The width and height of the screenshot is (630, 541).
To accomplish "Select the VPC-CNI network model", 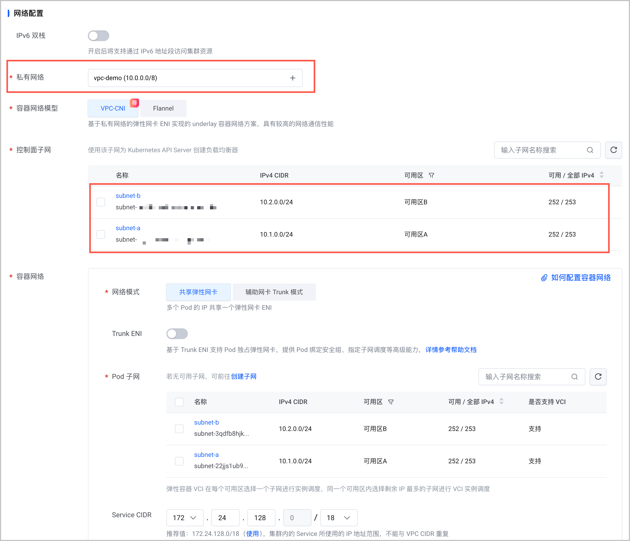I will [113, 108].
